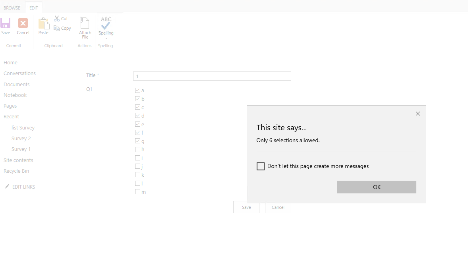
Task: Switch to the BROWSE ribbon tab
Action: point(12,8)
